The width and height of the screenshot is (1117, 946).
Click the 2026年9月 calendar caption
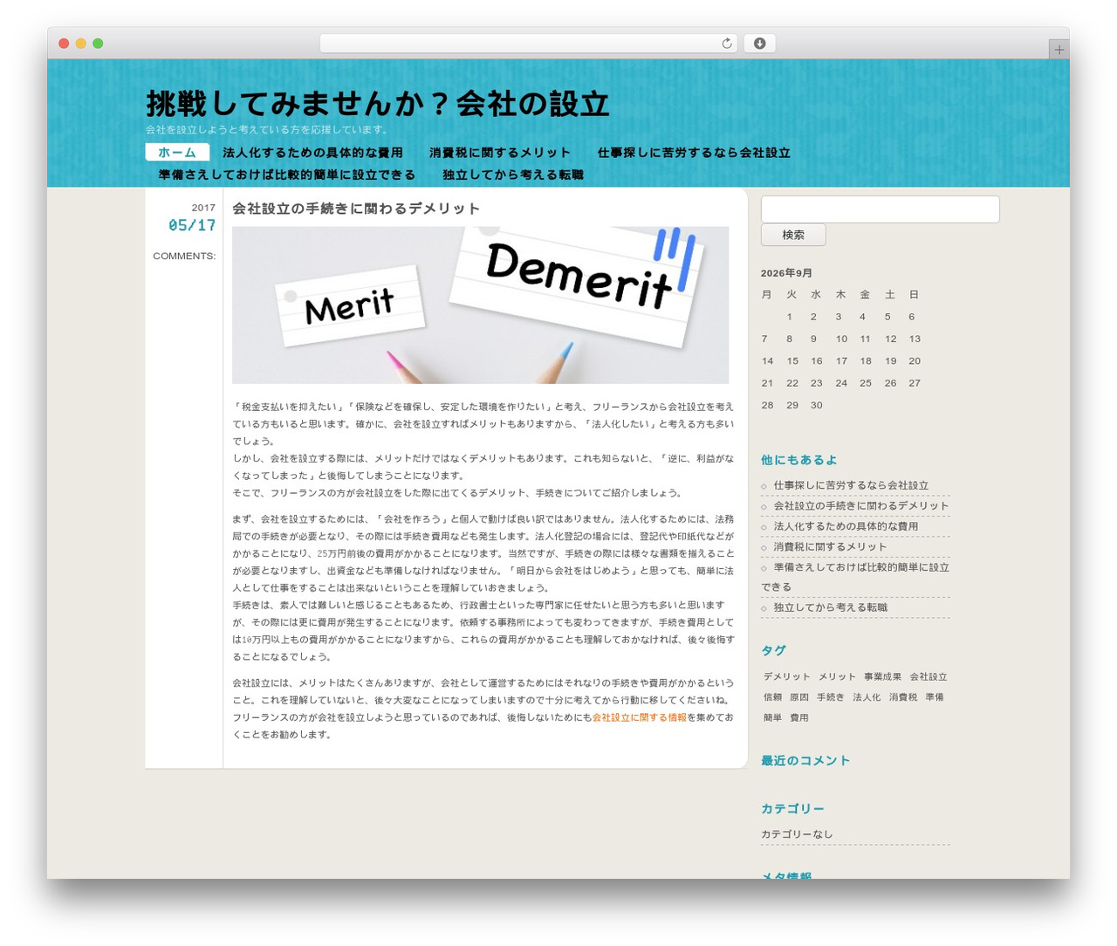coord(786,273)
